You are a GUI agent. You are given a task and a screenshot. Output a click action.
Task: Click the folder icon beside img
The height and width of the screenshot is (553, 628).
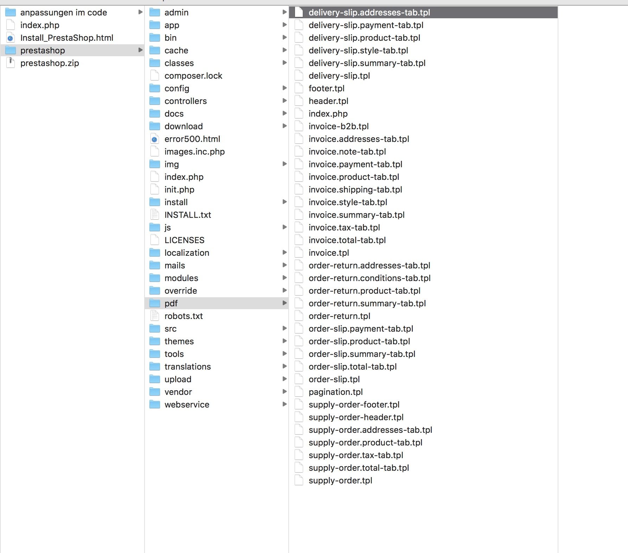click(155, 164)
